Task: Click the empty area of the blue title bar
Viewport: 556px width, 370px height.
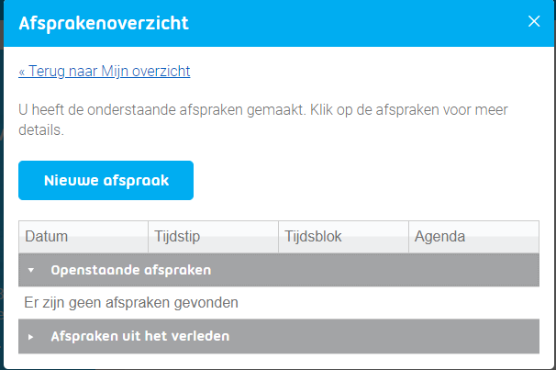Action: (x=367, y=23)
